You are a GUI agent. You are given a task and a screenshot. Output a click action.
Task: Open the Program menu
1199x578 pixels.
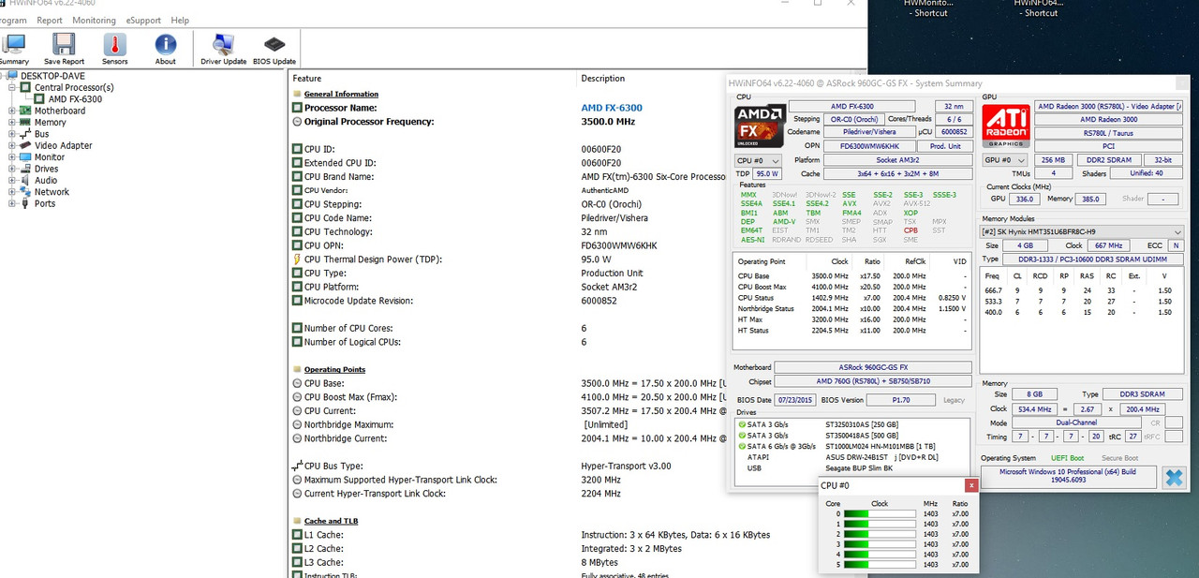tap(13, 20)
